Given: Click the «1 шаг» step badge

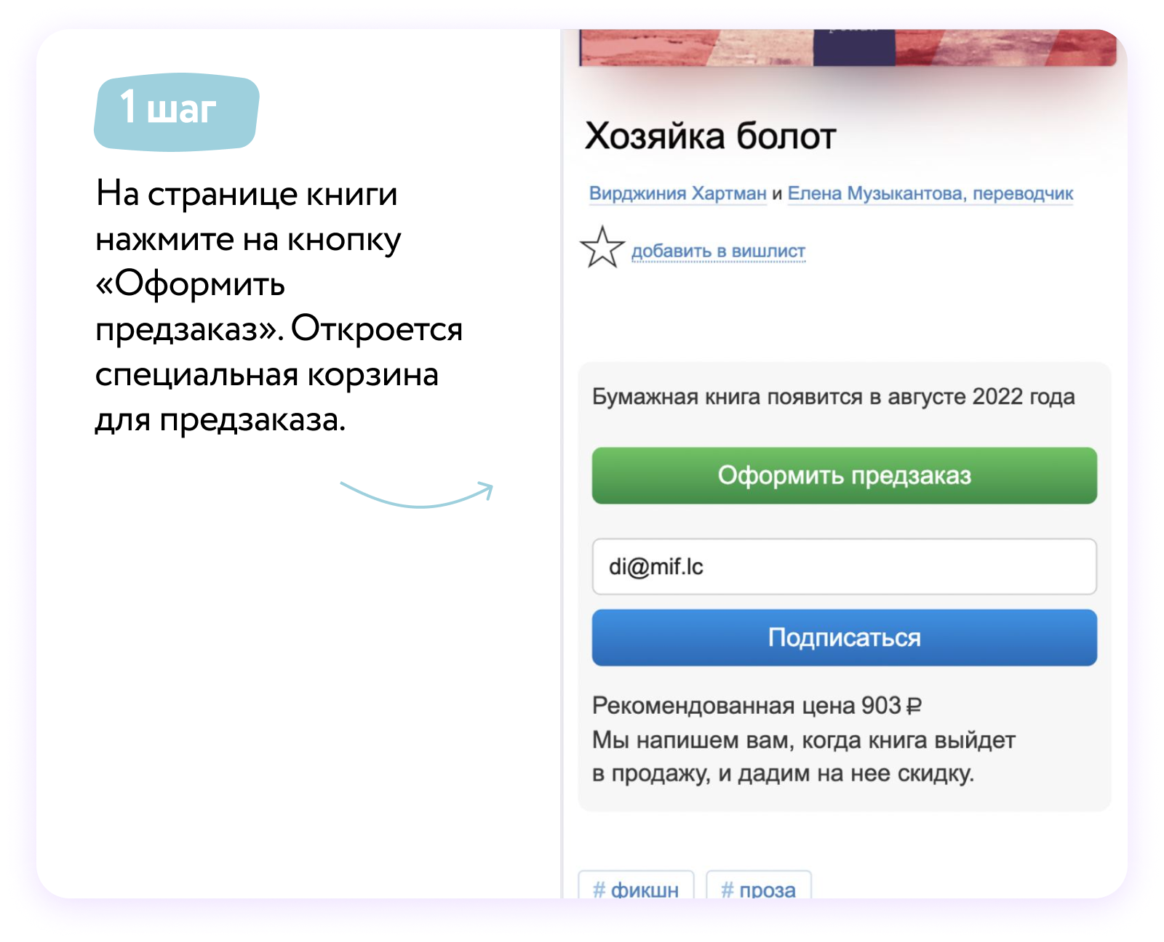Looking at the screenshot, I should [176, 109].
